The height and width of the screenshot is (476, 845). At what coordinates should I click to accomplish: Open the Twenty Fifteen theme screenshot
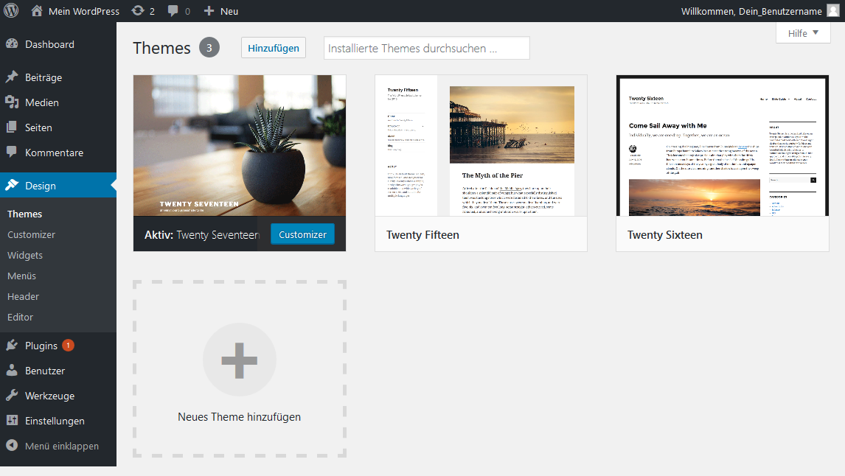pos(481,145)
